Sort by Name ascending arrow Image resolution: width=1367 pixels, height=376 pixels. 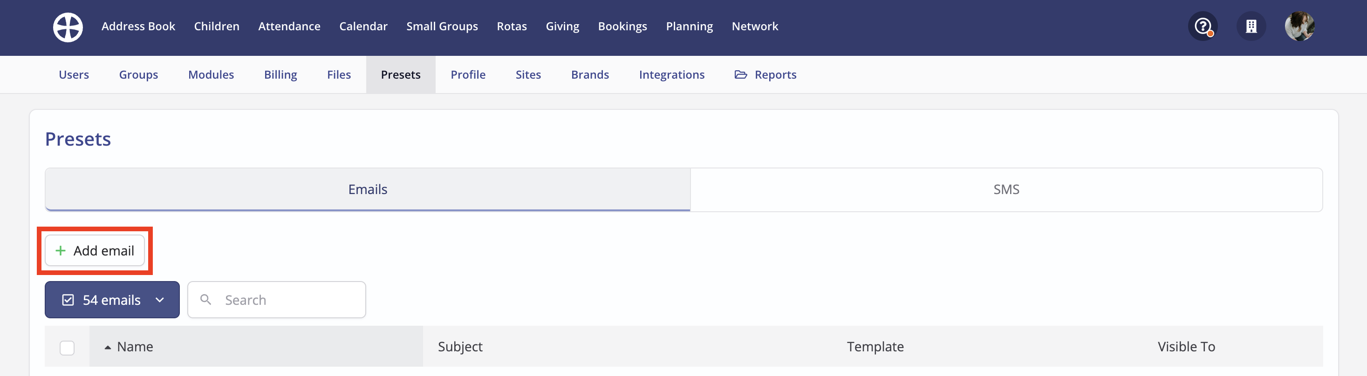point(108,347)
